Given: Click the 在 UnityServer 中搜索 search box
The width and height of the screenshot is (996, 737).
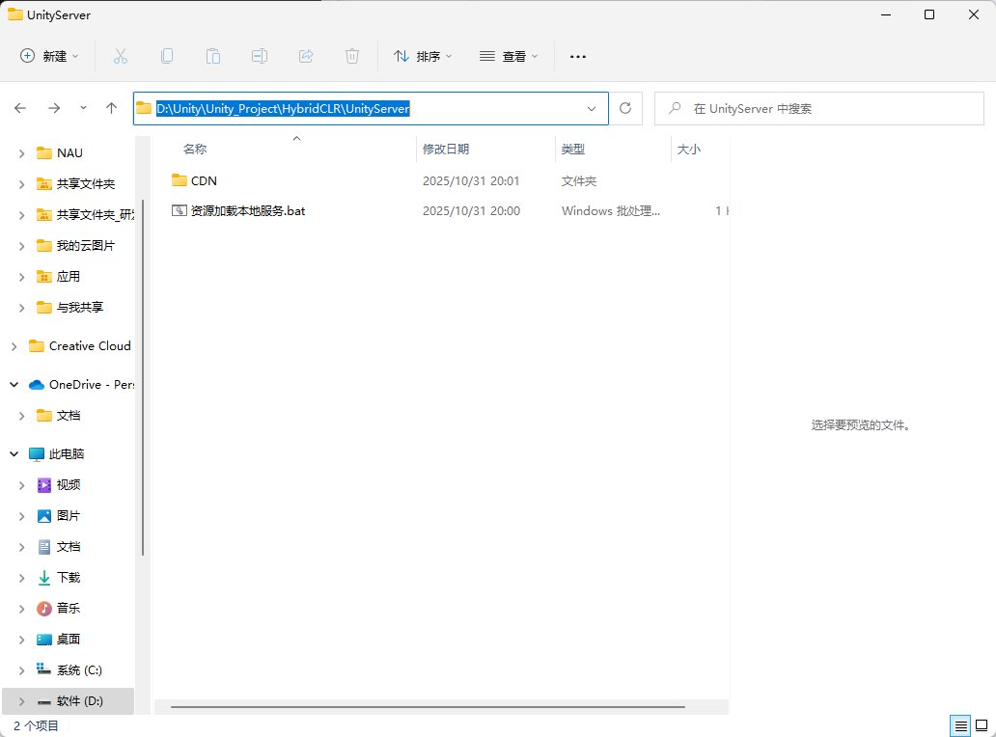Looking at the screenshot, I should pos(818,109).
